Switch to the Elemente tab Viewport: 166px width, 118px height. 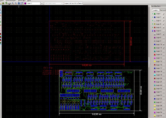pos(163,10)
